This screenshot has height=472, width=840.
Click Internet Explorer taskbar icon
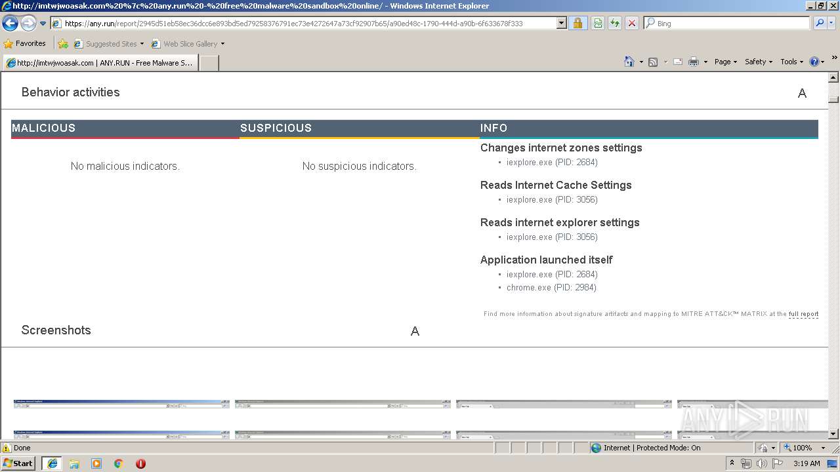tap(52, 463)
